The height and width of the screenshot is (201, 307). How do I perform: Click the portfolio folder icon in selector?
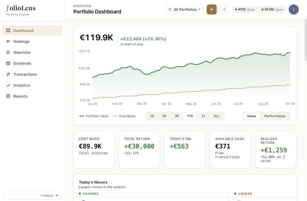[170, 9]
